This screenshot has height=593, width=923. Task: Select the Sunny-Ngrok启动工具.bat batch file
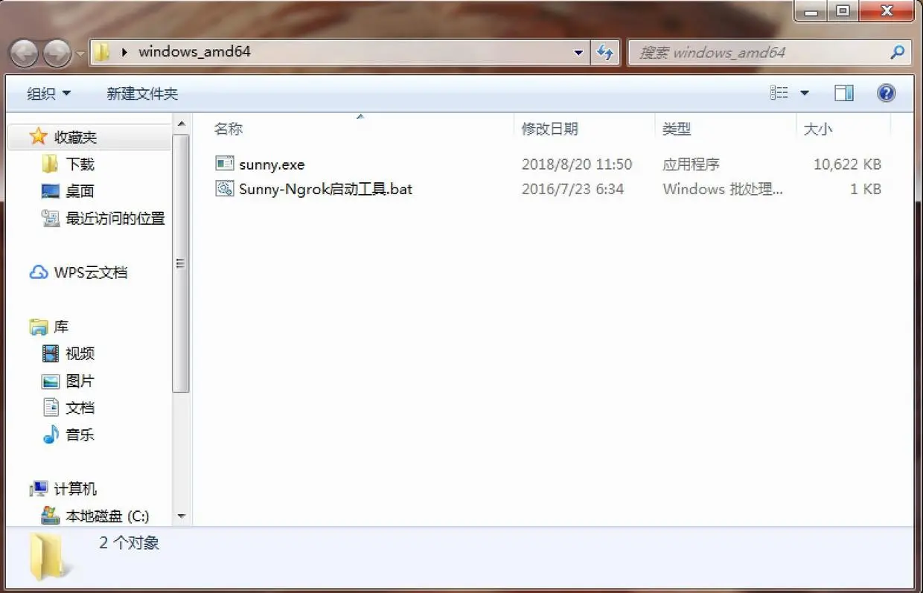tap(324, 189)
